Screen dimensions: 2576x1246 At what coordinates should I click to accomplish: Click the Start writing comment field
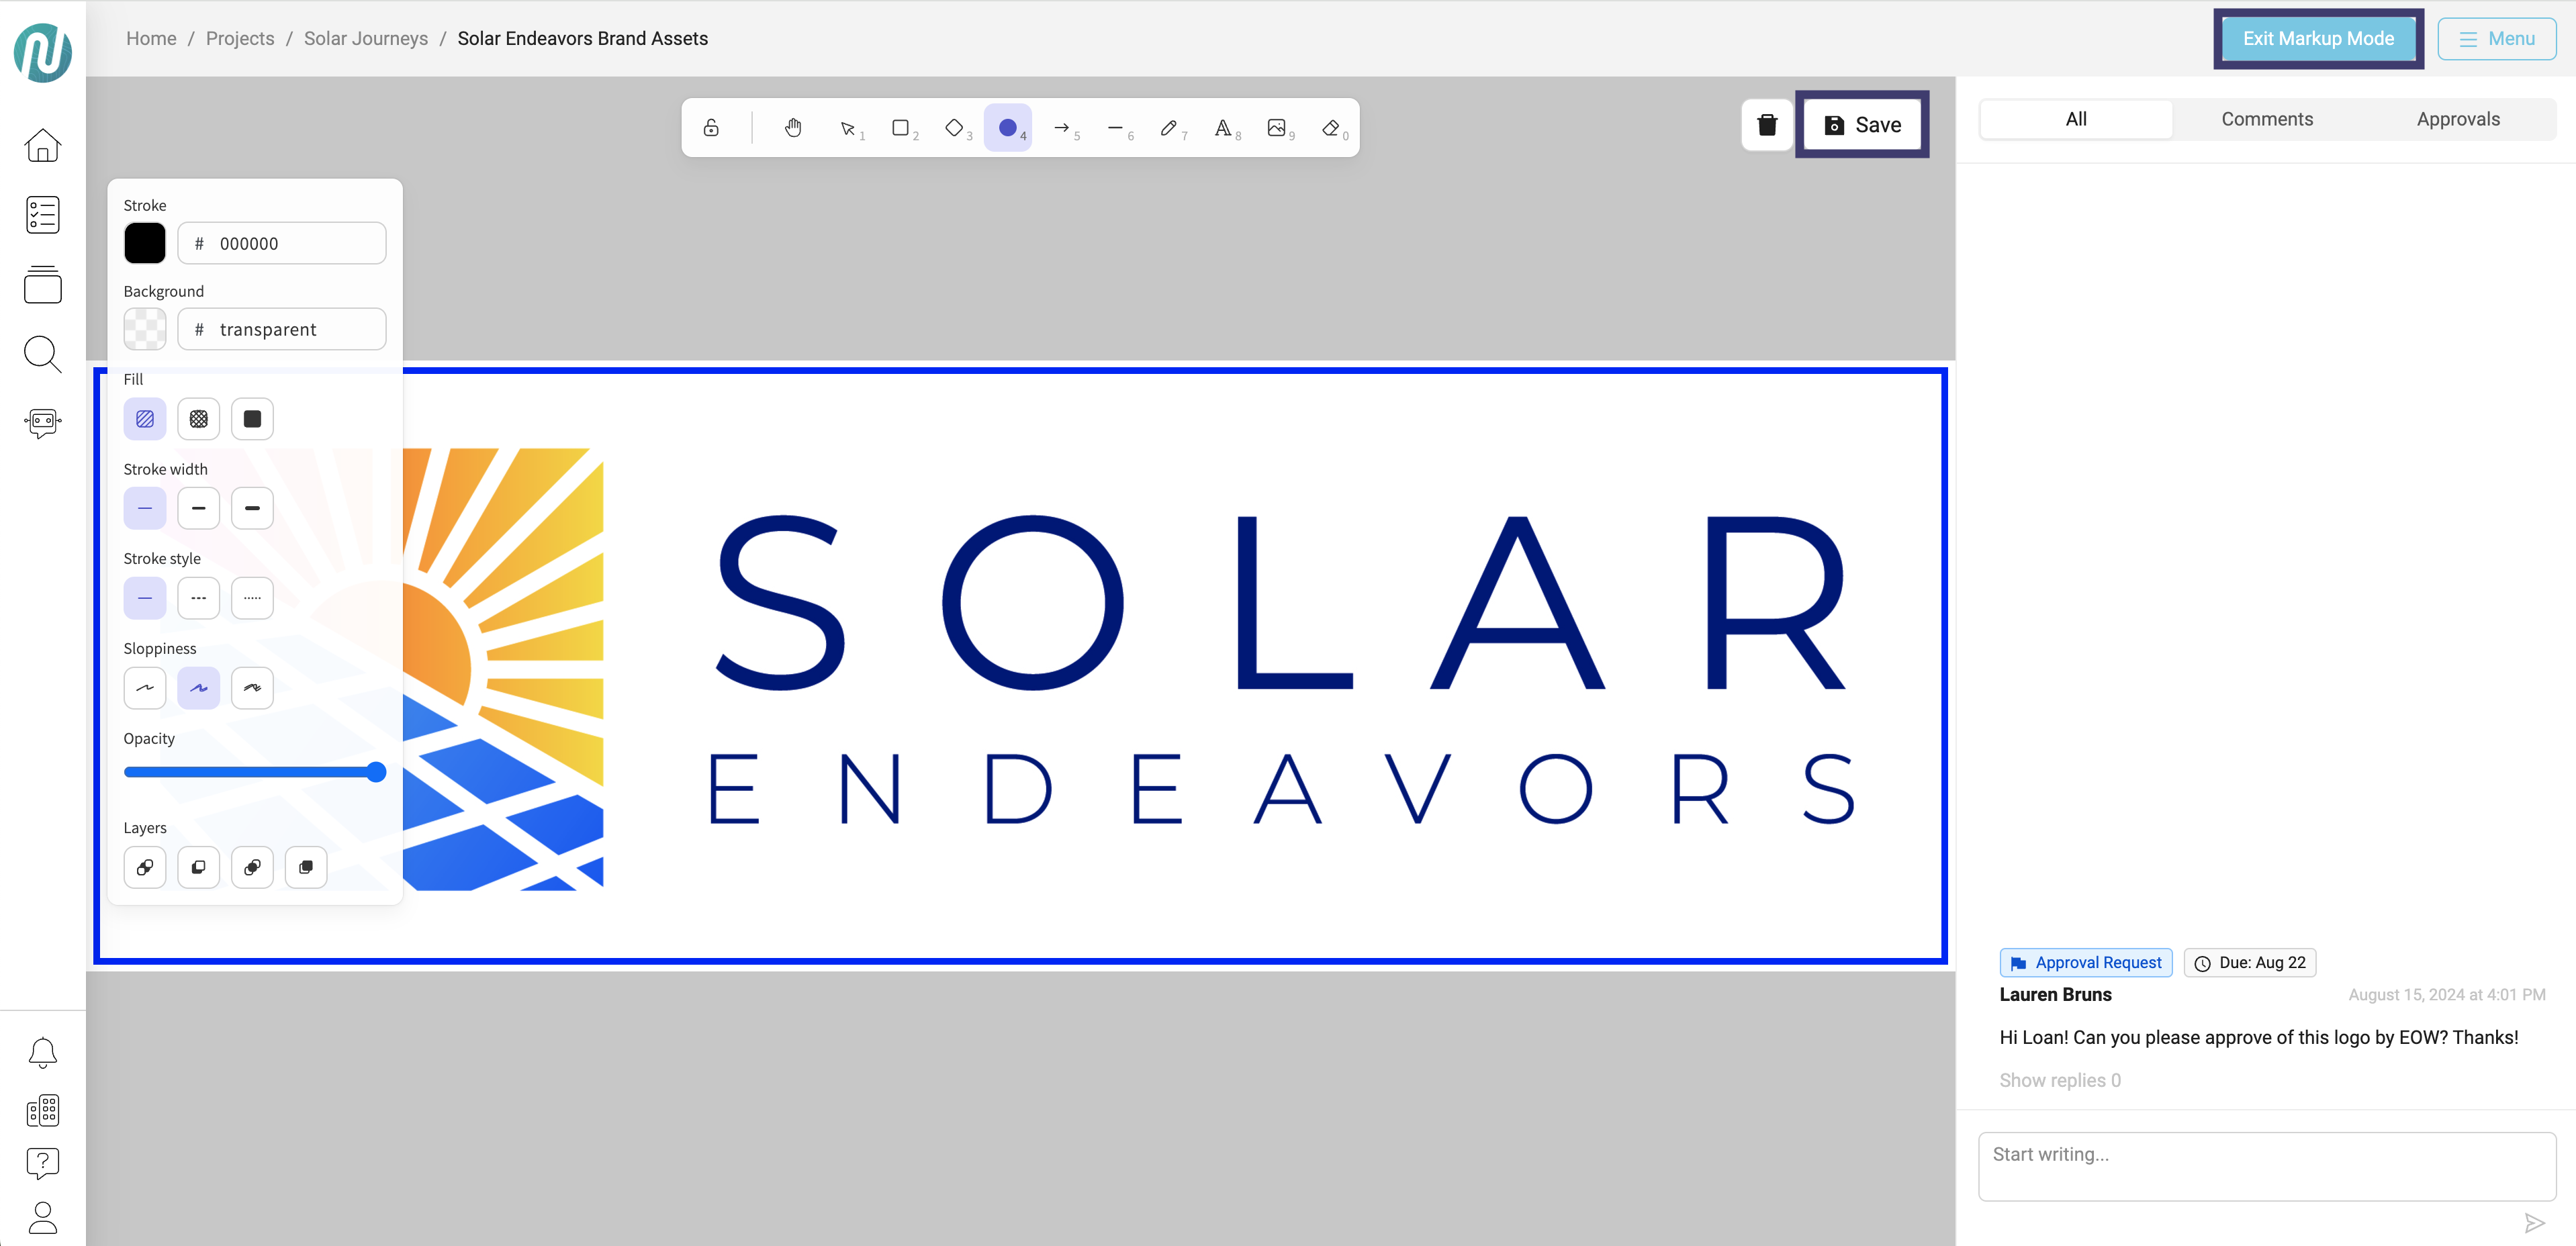point(2266,1165)
